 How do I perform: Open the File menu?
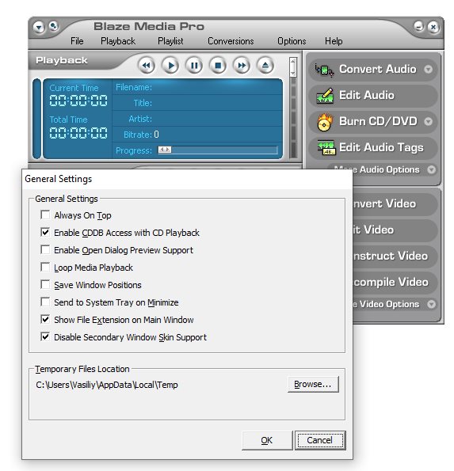[77, 41]
